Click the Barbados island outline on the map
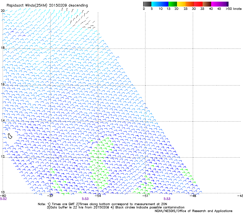Screen dimensions: 243x213 (x=10, y=136)
